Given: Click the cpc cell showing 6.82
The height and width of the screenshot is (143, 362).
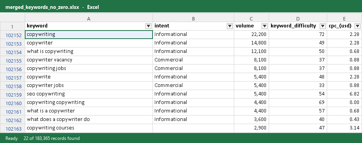Looking at the screenshot, I should click(x=345, y=94).
